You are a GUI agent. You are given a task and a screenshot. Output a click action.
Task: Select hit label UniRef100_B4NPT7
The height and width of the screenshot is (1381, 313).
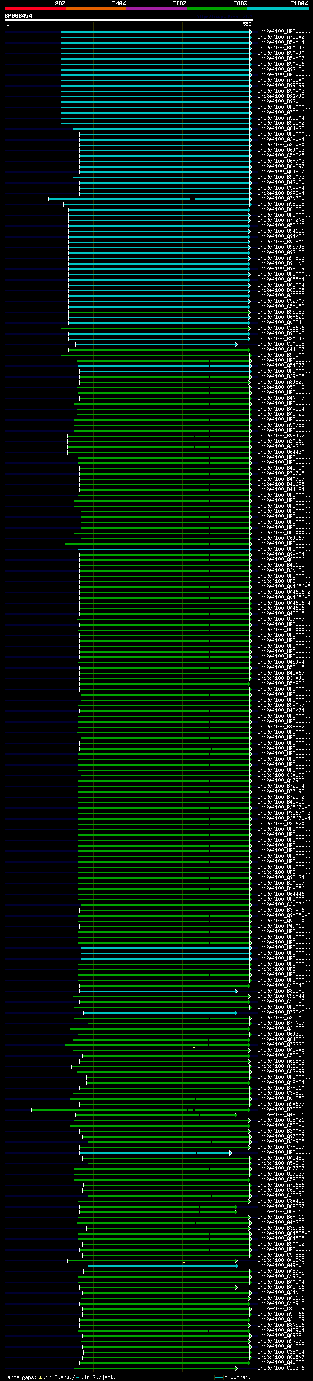[x=281, y=398]
